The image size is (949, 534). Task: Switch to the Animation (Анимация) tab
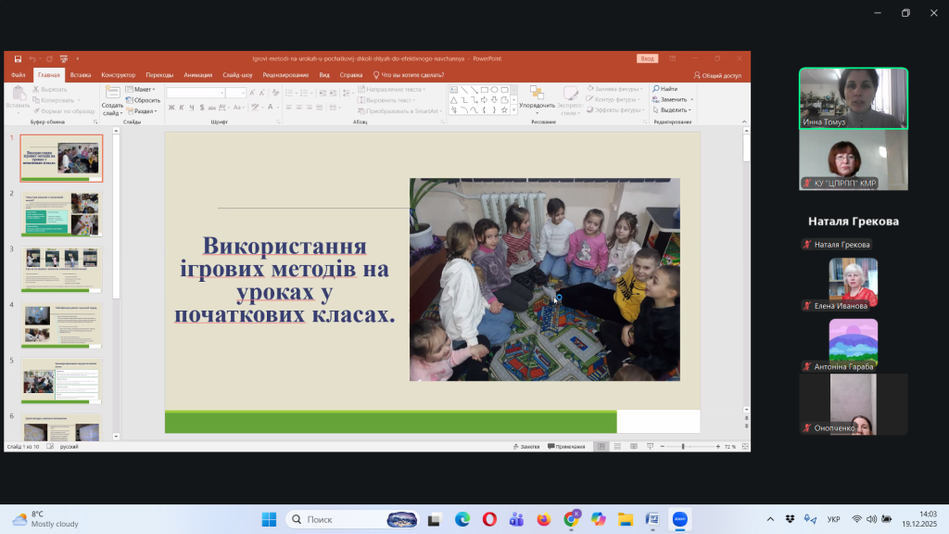tap(197, 75)
